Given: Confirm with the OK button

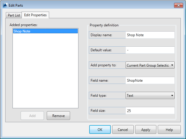Looking at the screenshot, I should tap(100, 130).
